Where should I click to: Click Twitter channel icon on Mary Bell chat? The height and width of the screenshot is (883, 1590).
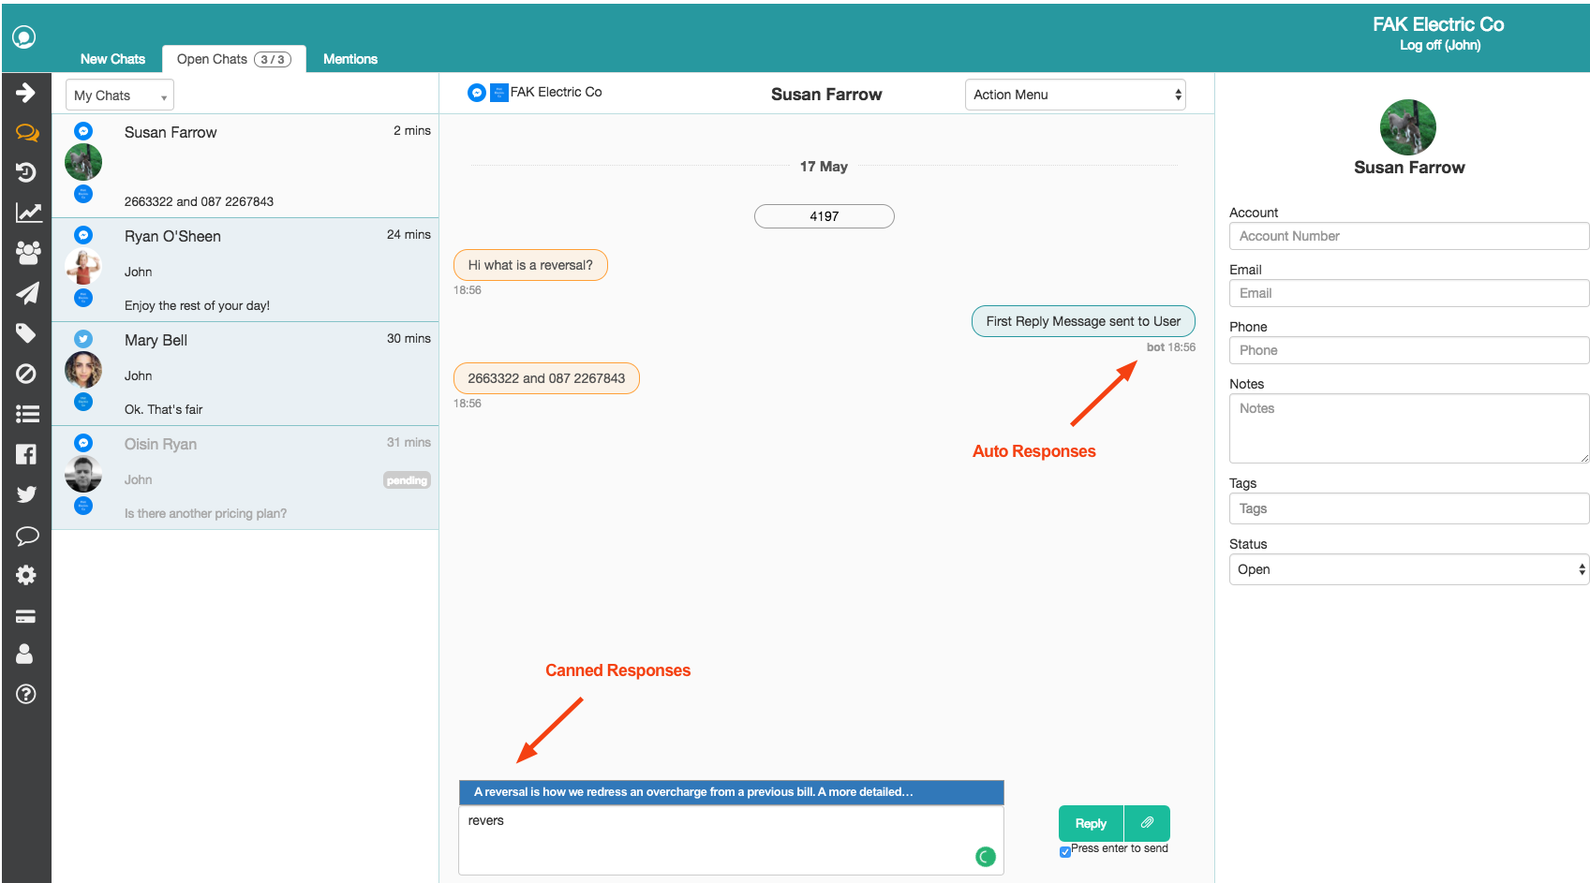point(83,339)
